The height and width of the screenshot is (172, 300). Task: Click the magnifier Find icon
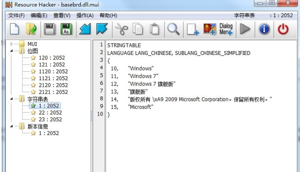pos(173,29)
